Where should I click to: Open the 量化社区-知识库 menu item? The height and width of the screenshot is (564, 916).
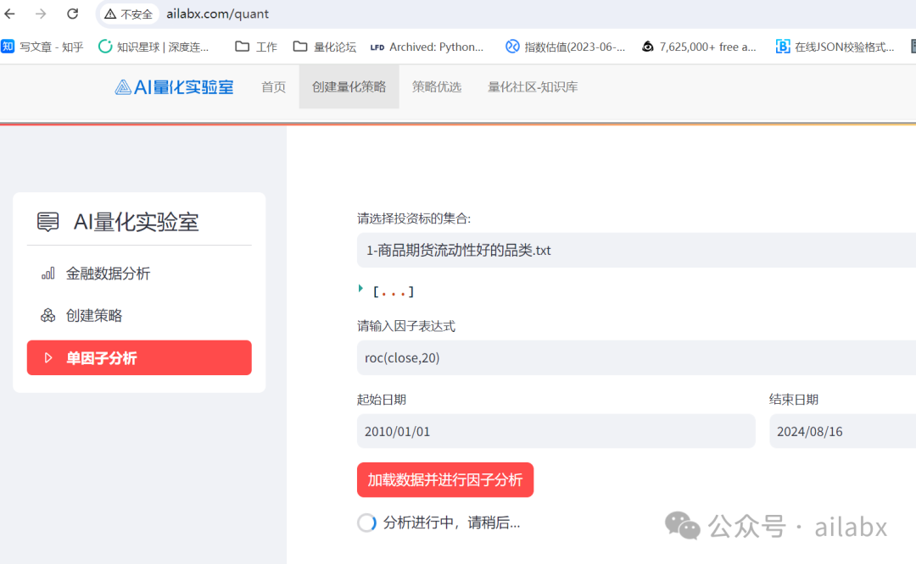pyautogui.click(x=532, y=86)
